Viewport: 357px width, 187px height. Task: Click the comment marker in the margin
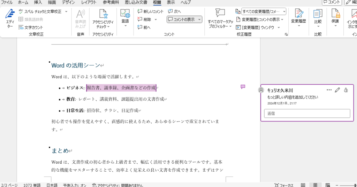pyautogui.click(x=243, y=87)
